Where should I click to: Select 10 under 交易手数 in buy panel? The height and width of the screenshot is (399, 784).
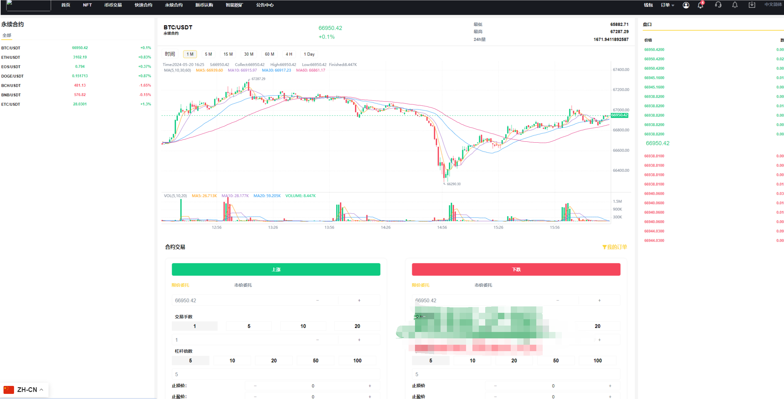coord(303,326)
